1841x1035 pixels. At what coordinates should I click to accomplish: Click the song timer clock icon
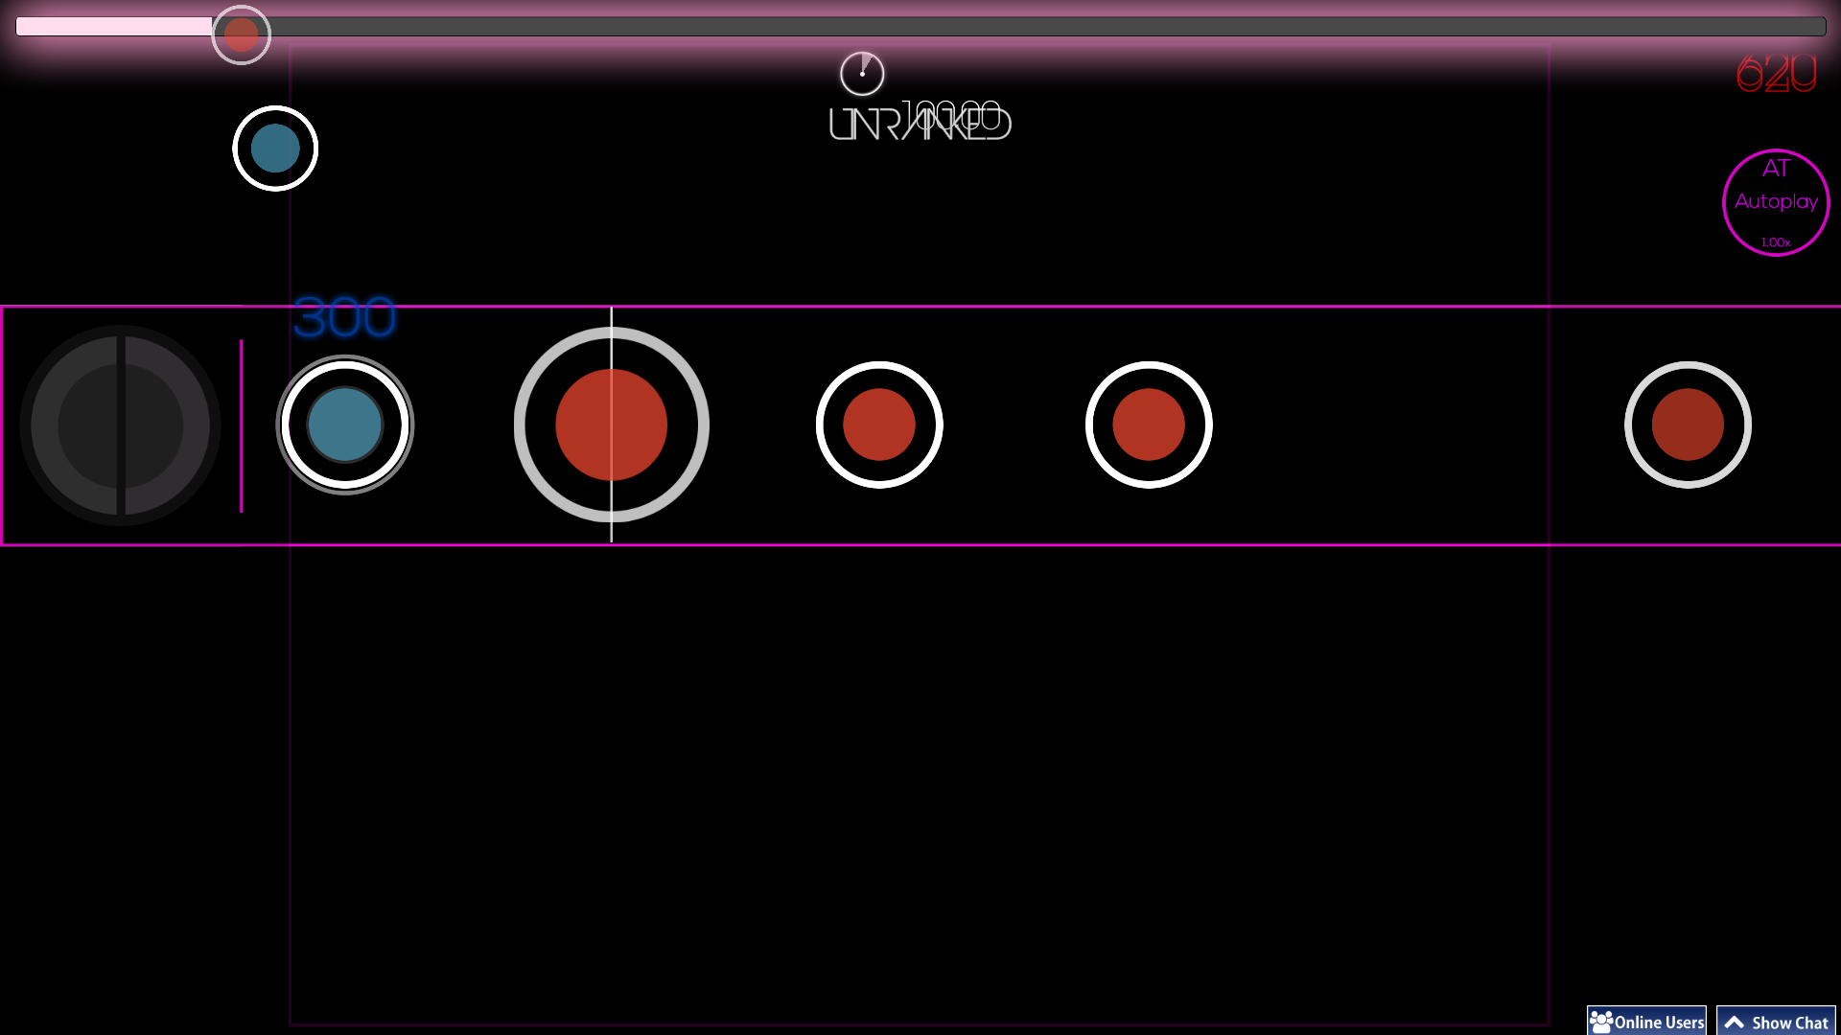[x=861, y=72]
